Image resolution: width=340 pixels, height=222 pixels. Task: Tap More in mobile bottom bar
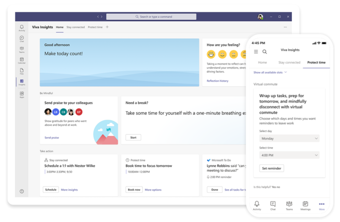coord(322,206)
